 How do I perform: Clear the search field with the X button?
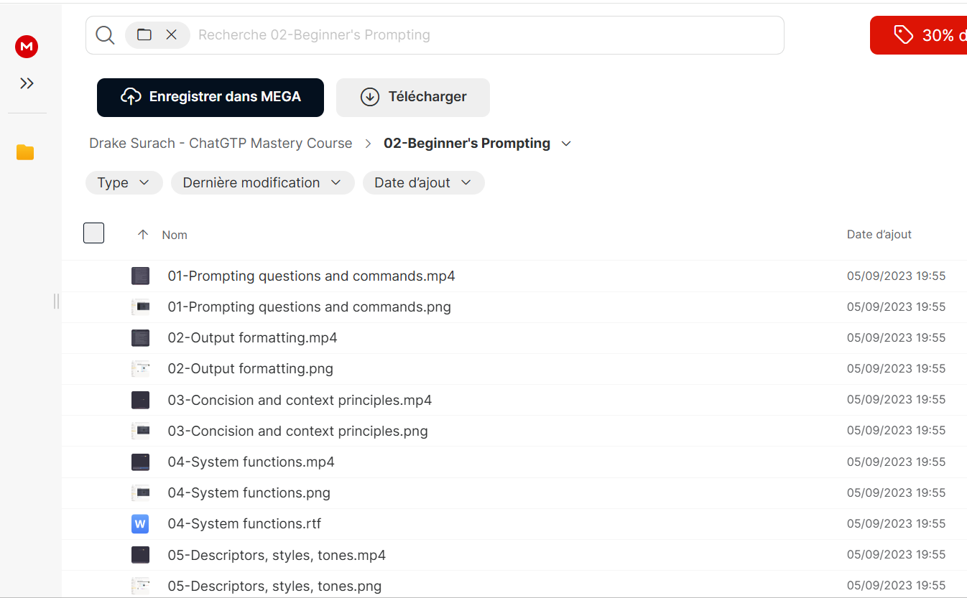point(172,34)
